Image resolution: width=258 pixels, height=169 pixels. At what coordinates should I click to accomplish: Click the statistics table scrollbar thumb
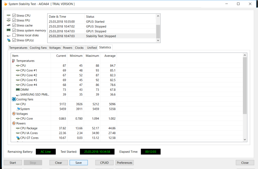[245, 86]
